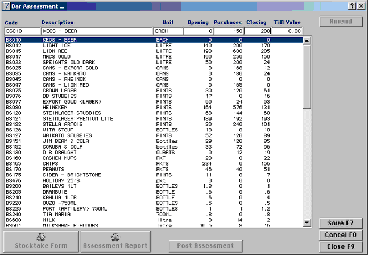Select the PORT (ARTILERY) 750ML row
The width and height of the screenshot is (368, 255).
coord(154,209)
